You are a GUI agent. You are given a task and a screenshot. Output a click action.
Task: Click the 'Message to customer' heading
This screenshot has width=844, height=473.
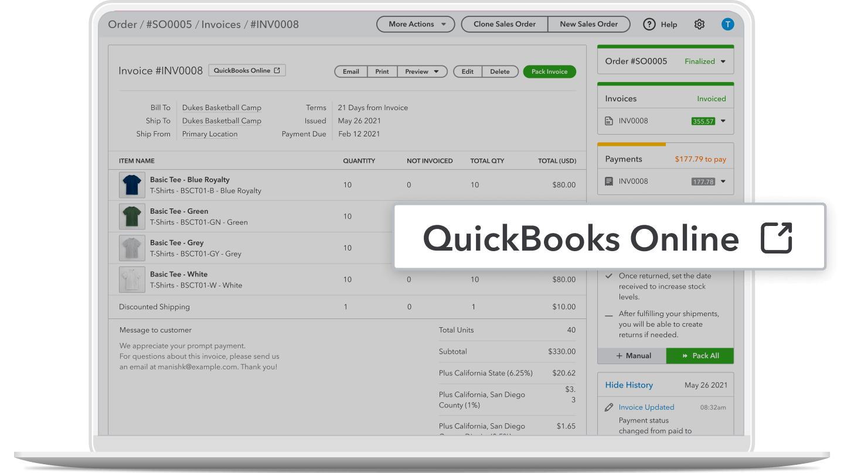pyautogui.click(x=155, y=330)
